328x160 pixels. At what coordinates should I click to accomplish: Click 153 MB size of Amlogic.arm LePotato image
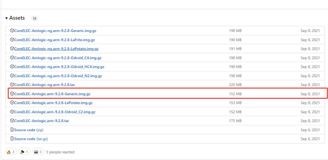[x=235, y=103]
